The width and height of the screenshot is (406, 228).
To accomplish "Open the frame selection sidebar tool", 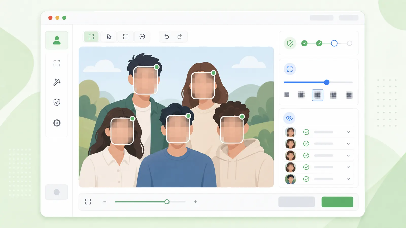I will [x=57, y=63].
